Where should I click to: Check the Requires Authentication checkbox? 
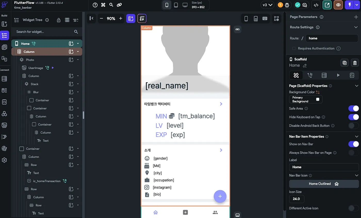point(294,48)
